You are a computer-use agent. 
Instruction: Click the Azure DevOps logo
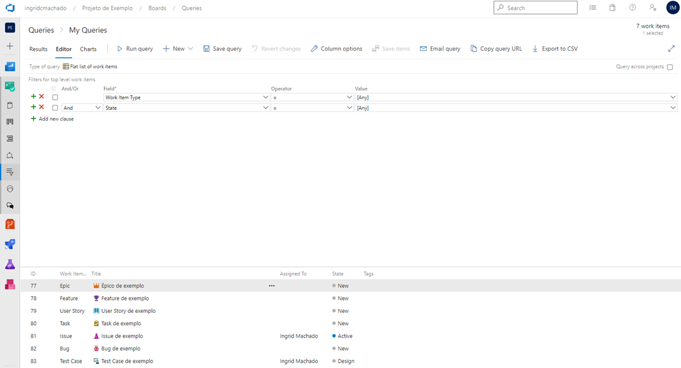pos(10,8)
